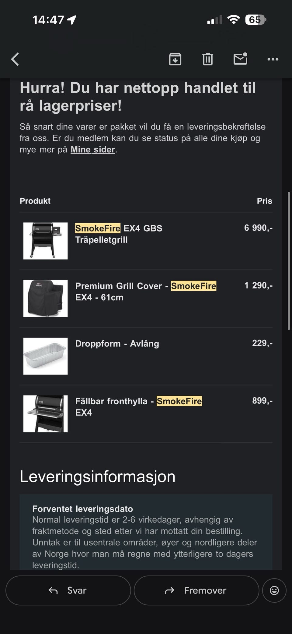
Task: Open the three-dot more options menu
Action: (x=273, y=59)
